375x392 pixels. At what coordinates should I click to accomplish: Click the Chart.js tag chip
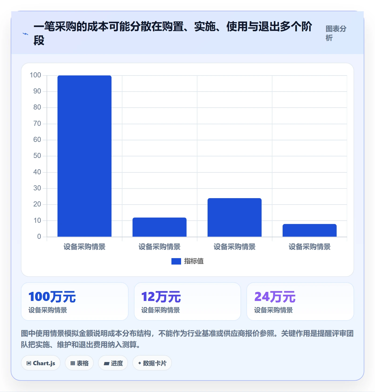point(41,363)
